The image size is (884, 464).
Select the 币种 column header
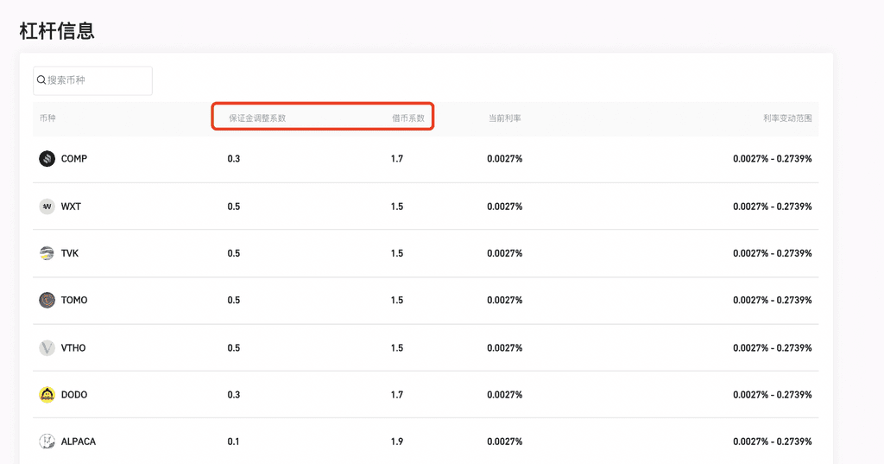click(47, 118)
